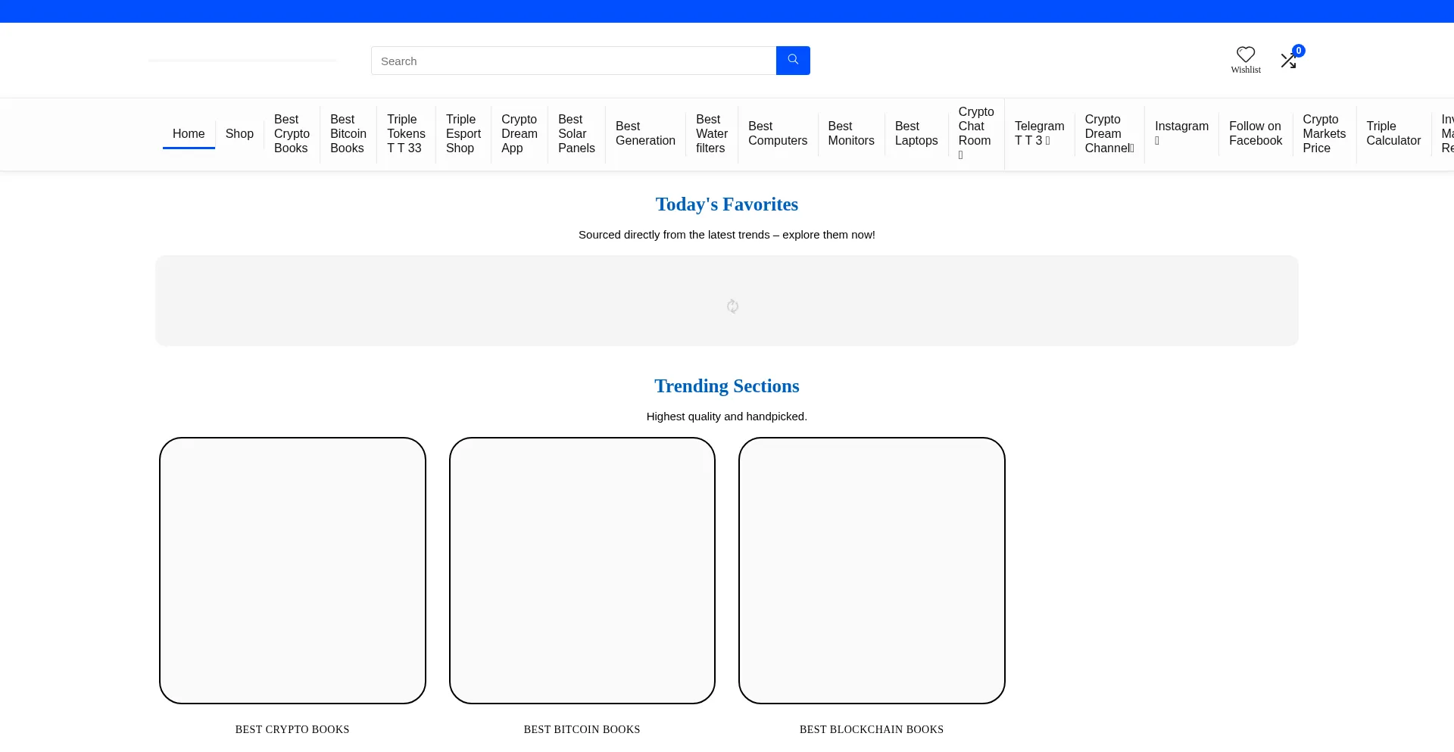Open Best Crypto Books in the navigation bar
1454x752 pixels.
coord(292,134)
